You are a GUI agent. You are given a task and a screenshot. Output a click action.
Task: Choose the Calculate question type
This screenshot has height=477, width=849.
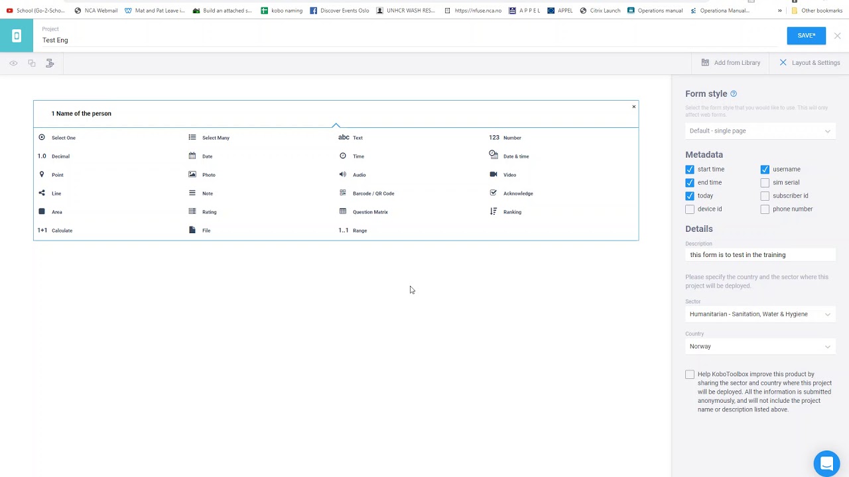pyautogui.click(x=55, y=231)
